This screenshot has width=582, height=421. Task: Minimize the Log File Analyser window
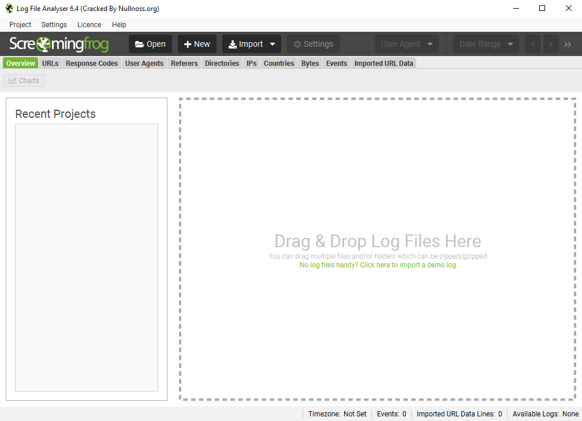[x=516, y=8]
